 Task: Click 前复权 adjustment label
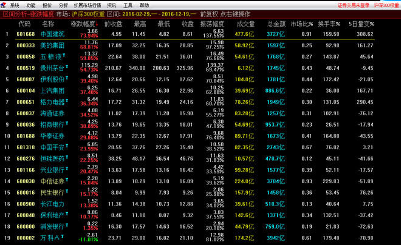click(209, 14)
